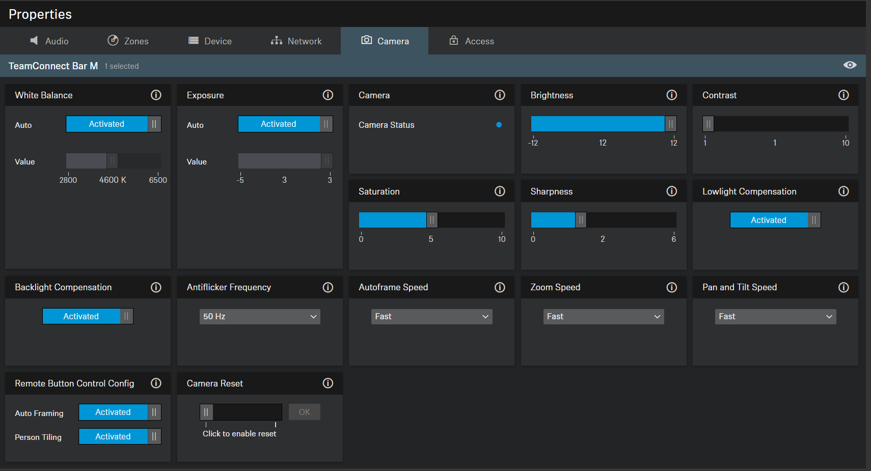Viewport: 871px width, 471px height.
Task: Expand the Pan and Tilt Speed dropdown
Action: [x=775, y=317]
